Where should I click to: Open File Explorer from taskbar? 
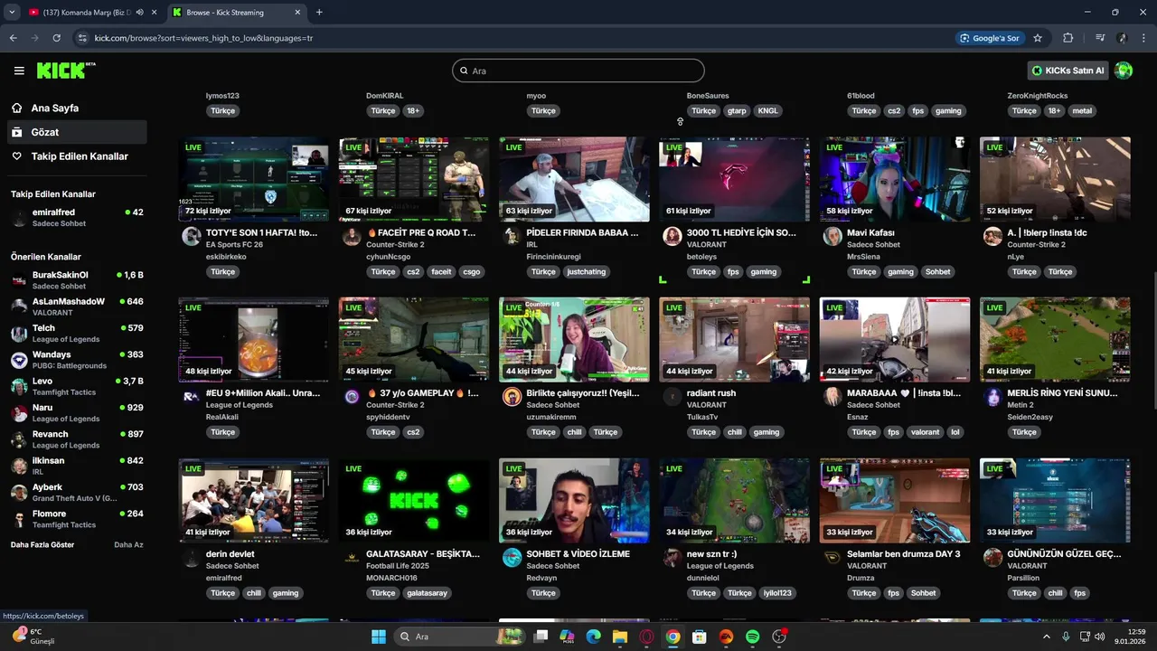click(620, 637)
